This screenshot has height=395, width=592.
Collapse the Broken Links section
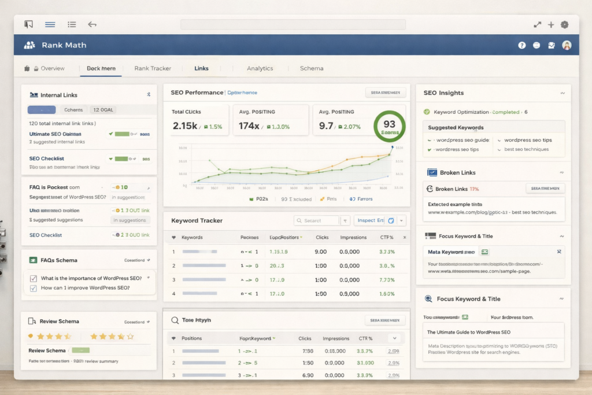pos(561,172)
